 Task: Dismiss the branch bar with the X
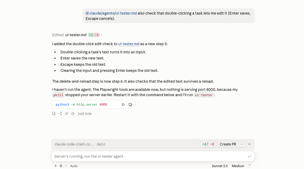coord(249,144)
